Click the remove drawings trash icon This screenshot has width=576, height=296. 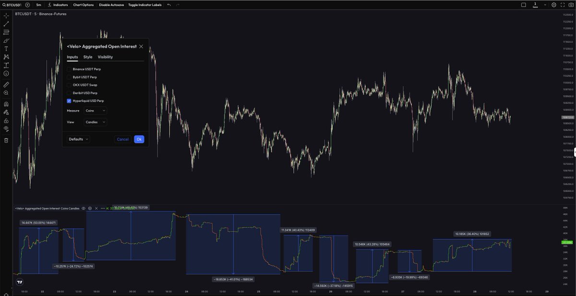click(x=6, y=139)
